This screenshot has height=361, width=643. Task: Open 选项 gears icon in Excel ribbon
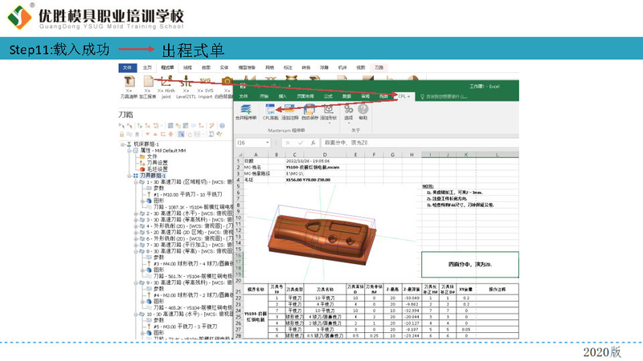point(349,109)
